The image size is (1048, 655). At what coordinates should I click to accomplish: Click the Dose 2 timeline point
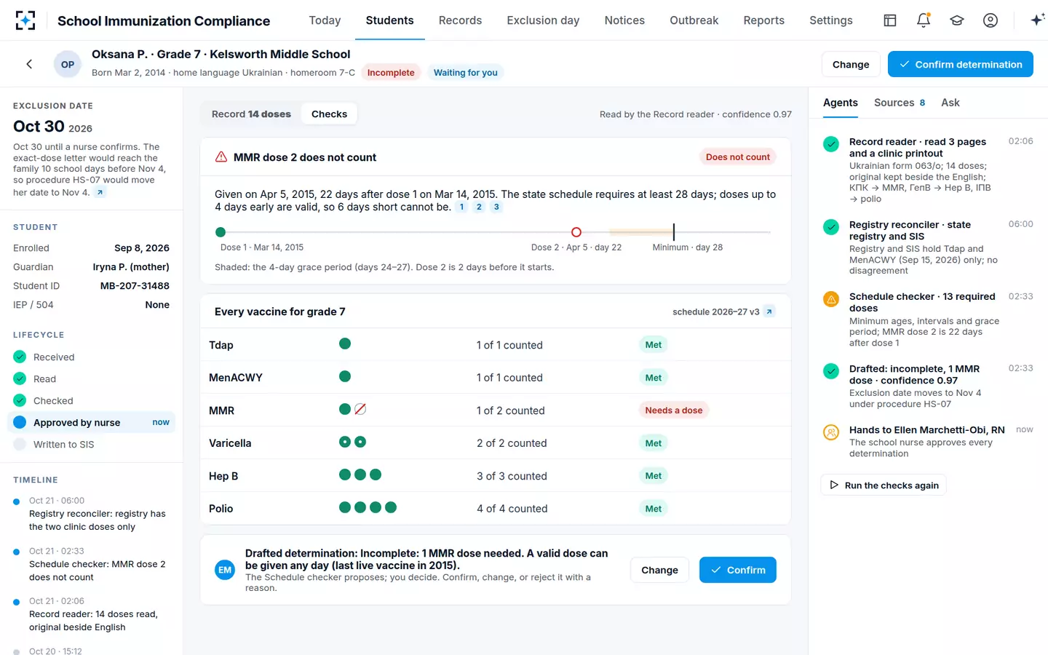click(576, 232)
